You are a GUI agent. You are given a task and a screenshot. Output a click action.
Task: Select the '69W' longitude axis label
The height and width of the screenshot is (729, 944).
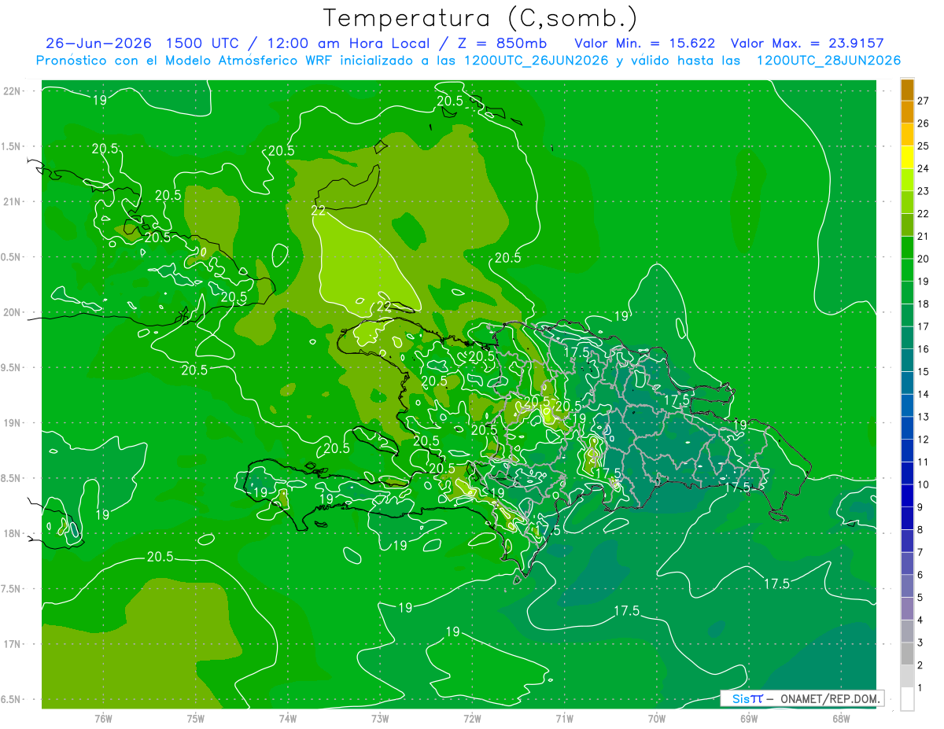pos(748,718)
